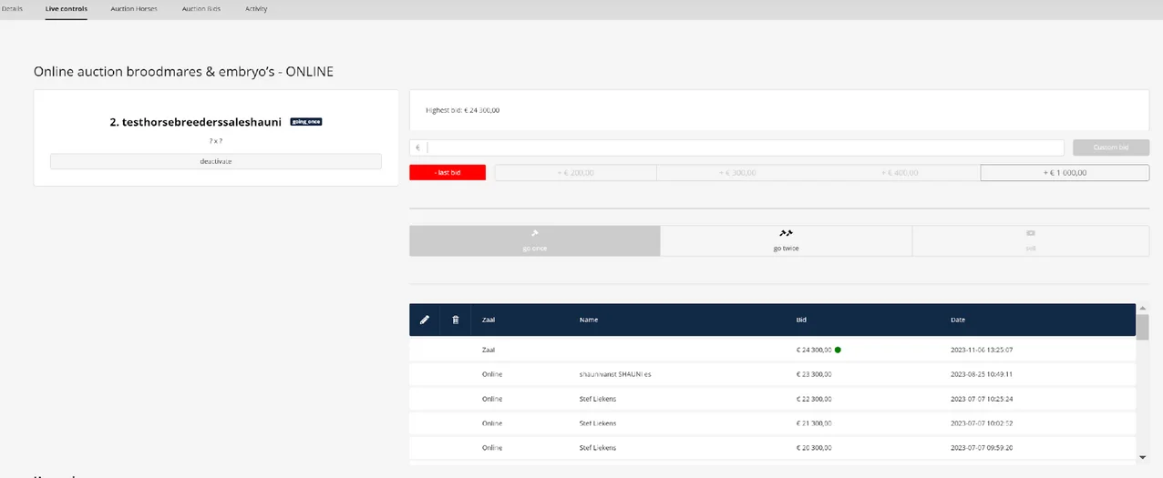Click the 'going once' status badge
The height and width of the screenshot is (478, 1163).
[306, 121]
